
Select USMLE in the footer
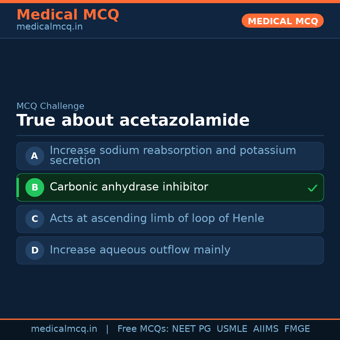pyautogui.click(x=232, y=329)
